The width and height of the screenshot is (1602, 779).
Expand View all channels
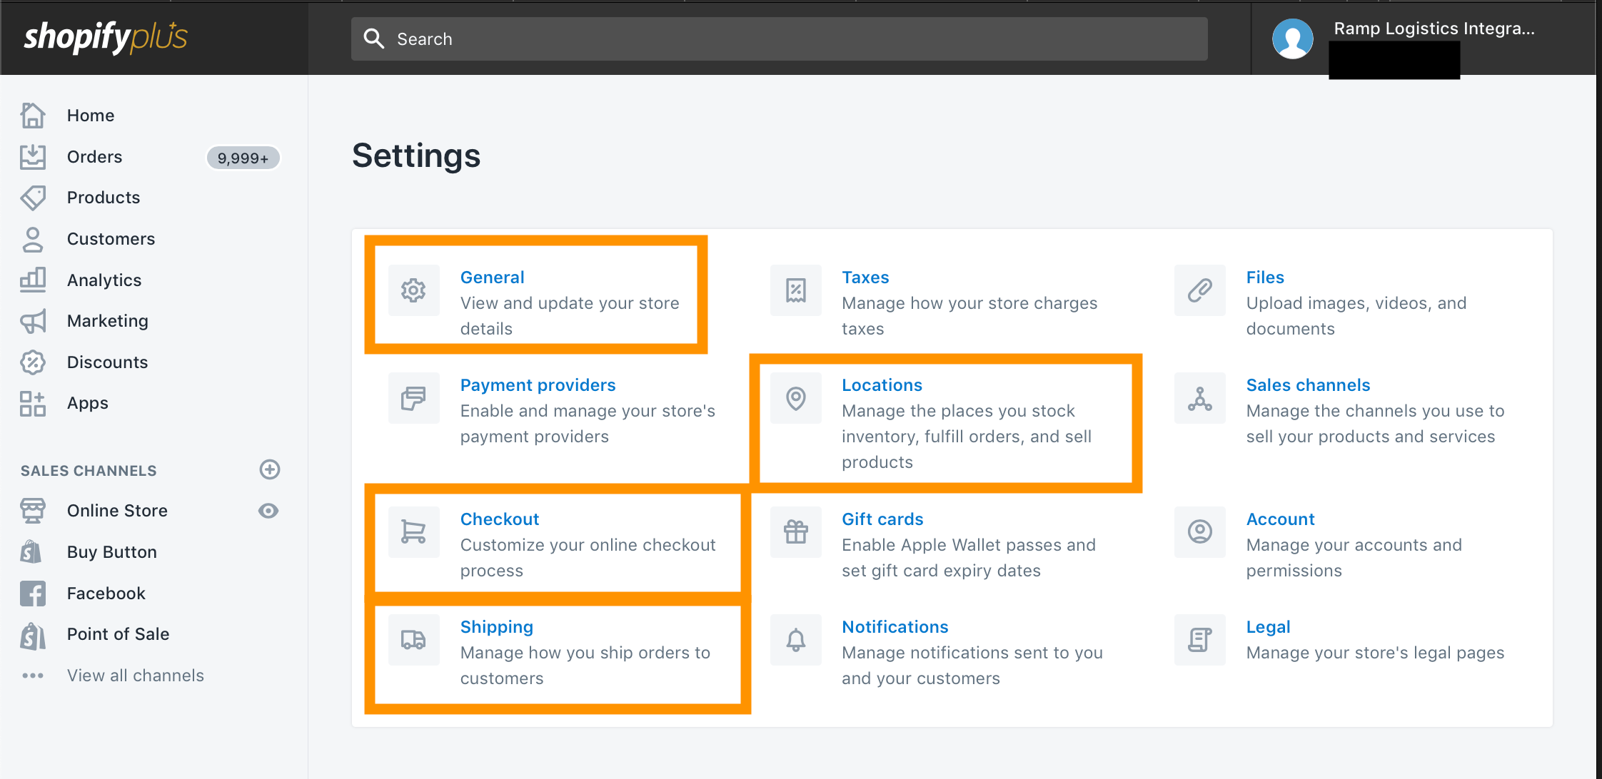tap(135, 675)
